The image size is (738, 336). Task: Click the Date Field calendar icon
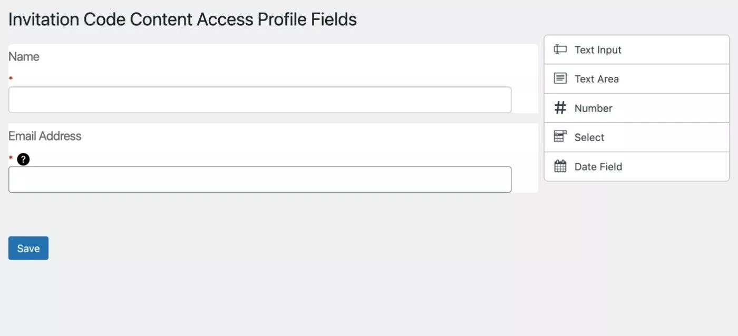[560, 166]
